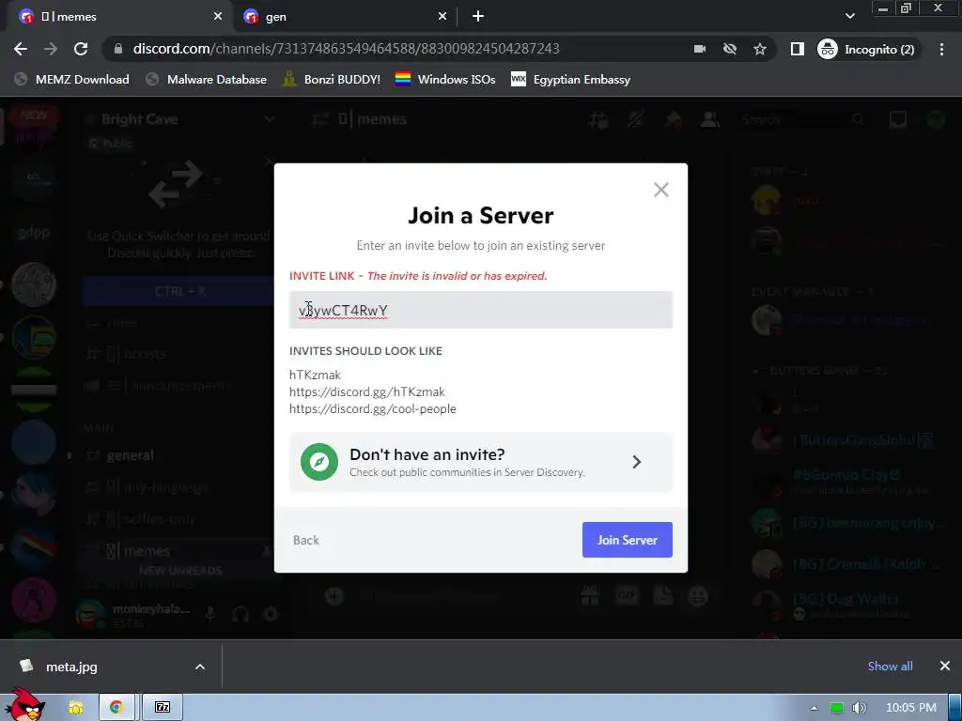Screen dimensions: 962x721
Task: Open a new browser tab
Action: coord(478,17)
